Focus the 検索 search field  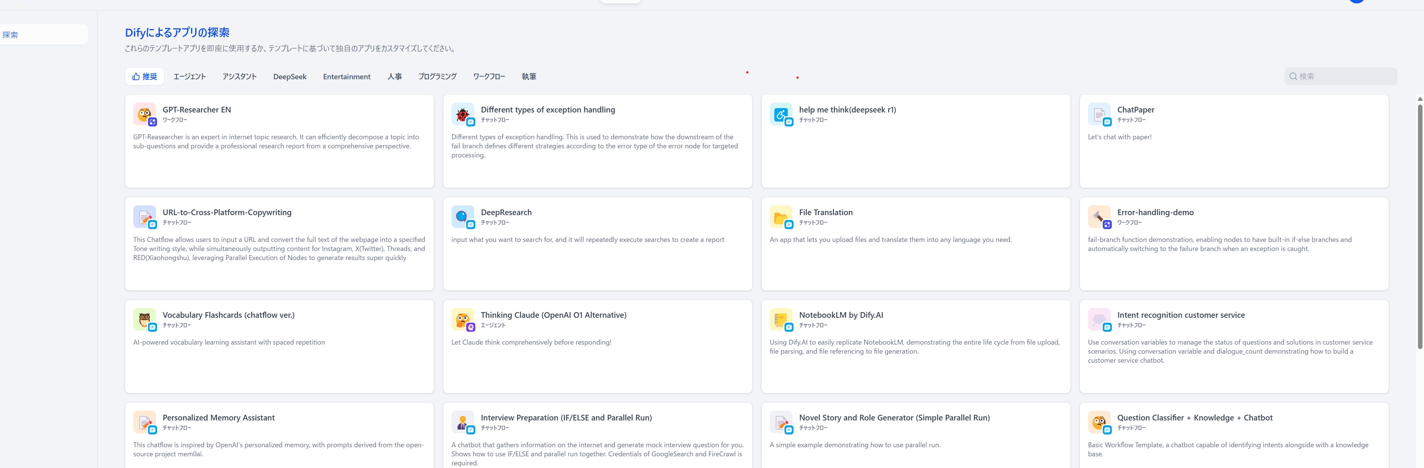click(x=1343, y=76)
